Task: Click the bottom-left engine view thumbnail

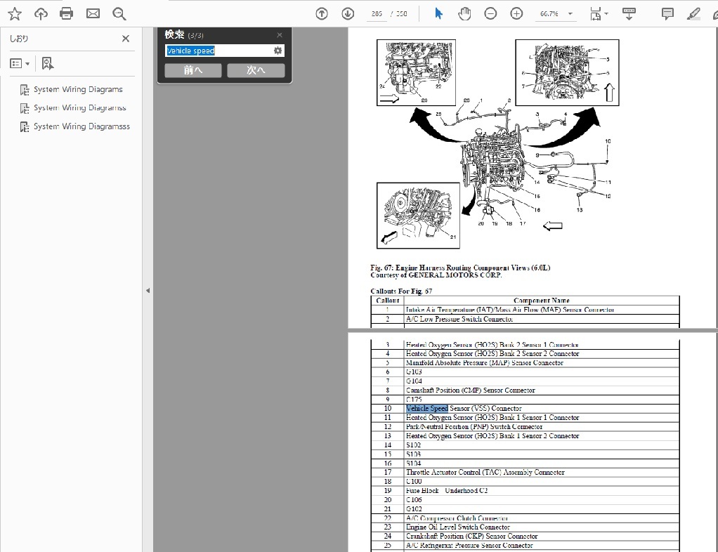Action: (418, 216)
